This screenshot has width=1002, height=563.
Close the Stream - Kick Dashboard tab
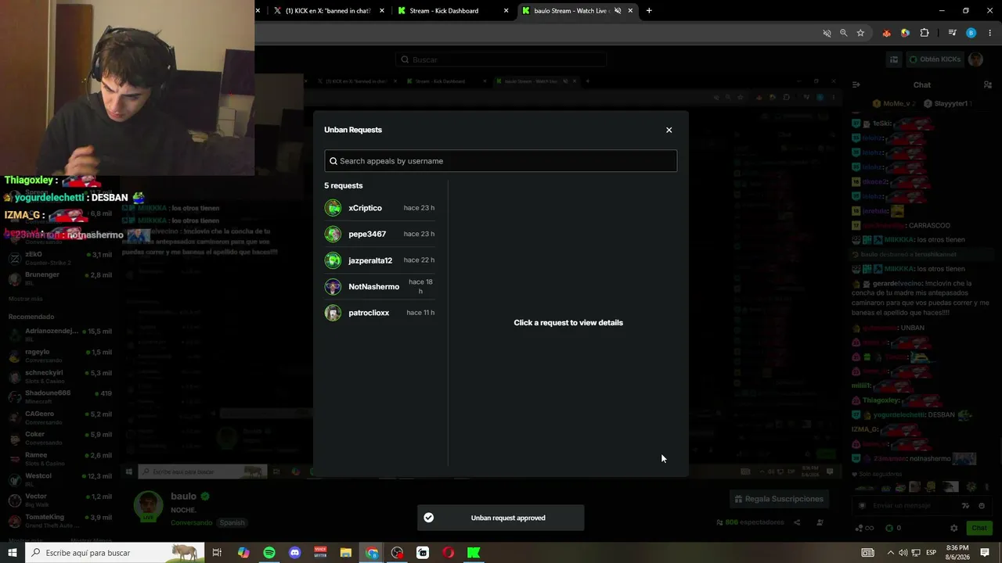click(506, 11)
